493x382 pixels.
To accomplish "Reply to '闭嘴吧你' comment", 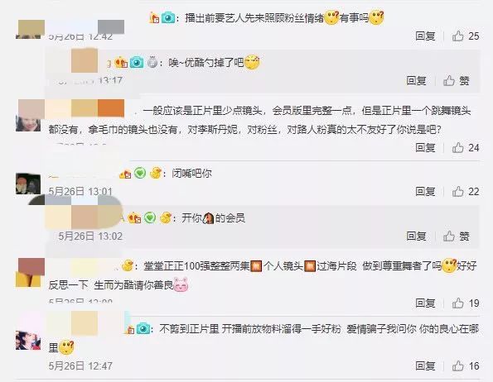I will (x=425, y=191).
